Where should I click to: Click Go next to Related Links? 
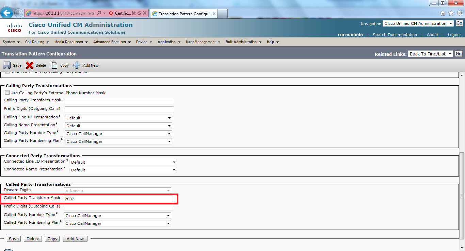tap(459, 53)
